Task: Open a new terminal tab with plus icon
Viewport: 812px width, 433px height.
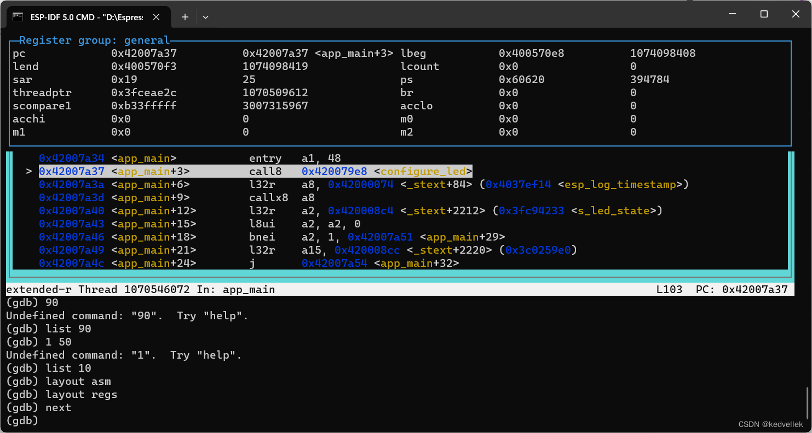Action: click(x=185, y=17)
